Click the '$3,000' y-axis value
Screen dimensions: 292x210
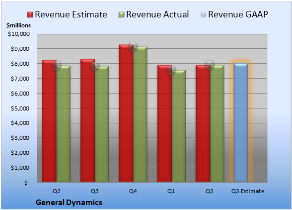point(20,138)
